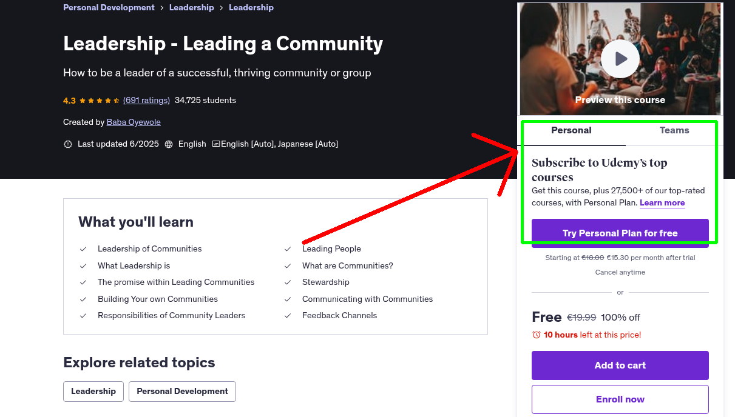Click 'English [Auto], Japanese [Auto]' captions text

(x=279, y=144)
